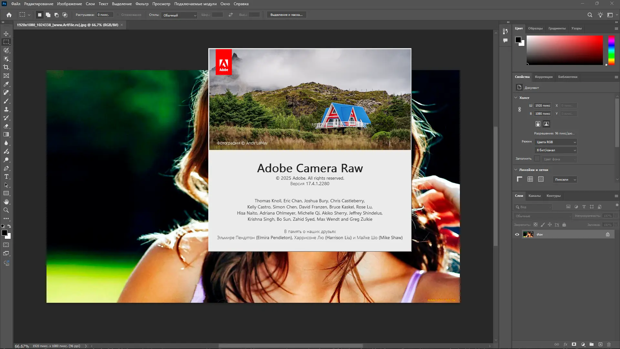The width and height of the screenshot is (620, 349).
Task: Open the Стиль dropdown set to Обычный
Action: [179, 15]
